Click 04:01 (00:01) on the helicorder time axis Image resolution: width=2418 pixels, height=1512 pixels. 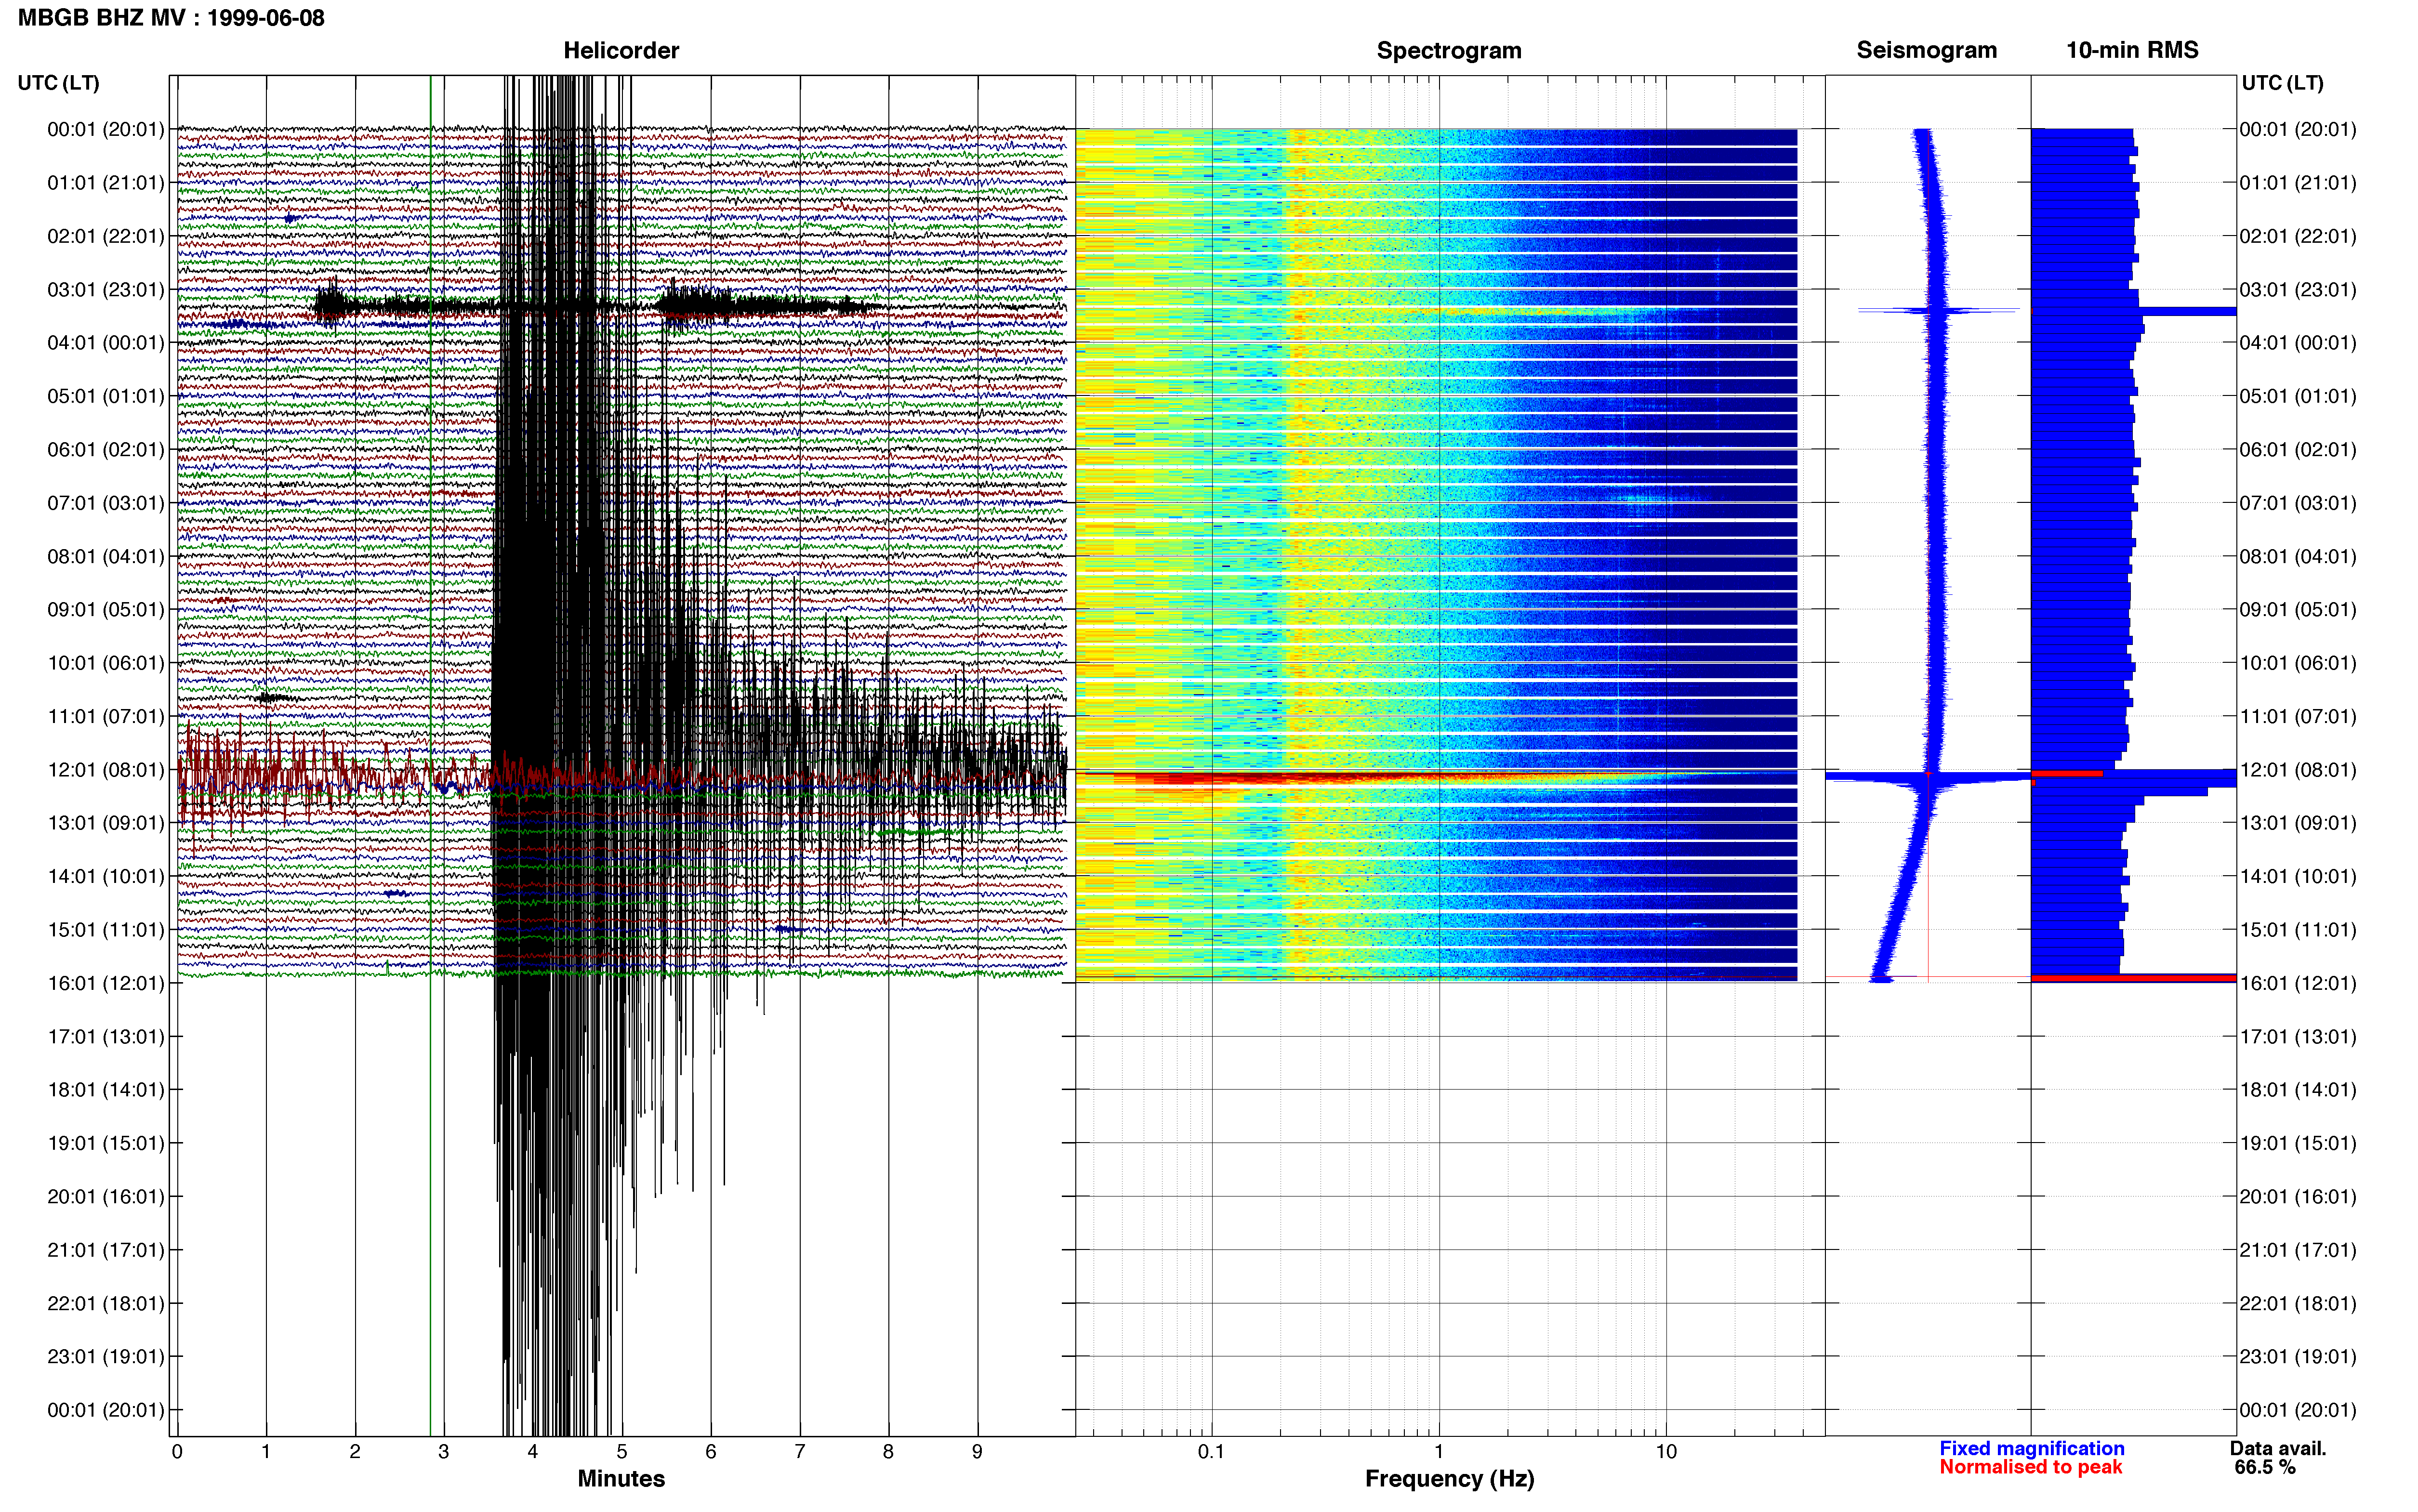pos(106,343)
